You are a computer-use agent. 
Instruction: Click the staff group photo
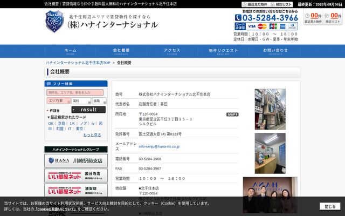click(x=270, y=195)
